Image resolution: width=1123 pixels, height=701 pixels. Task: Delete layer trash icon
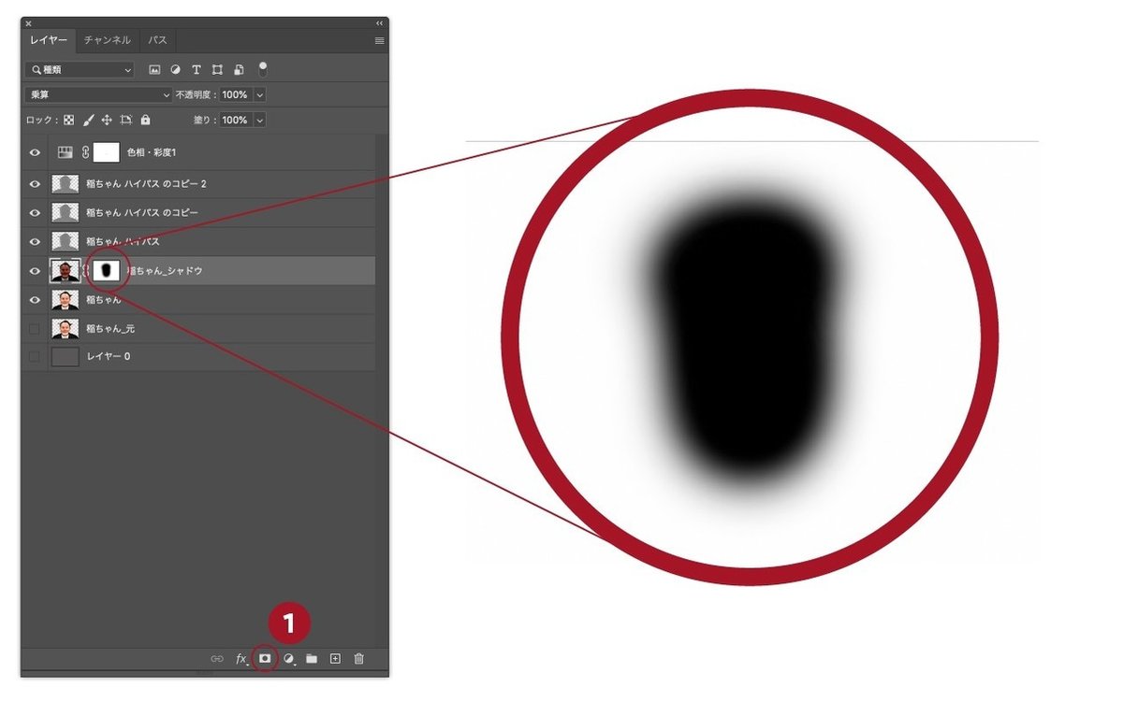358,659
